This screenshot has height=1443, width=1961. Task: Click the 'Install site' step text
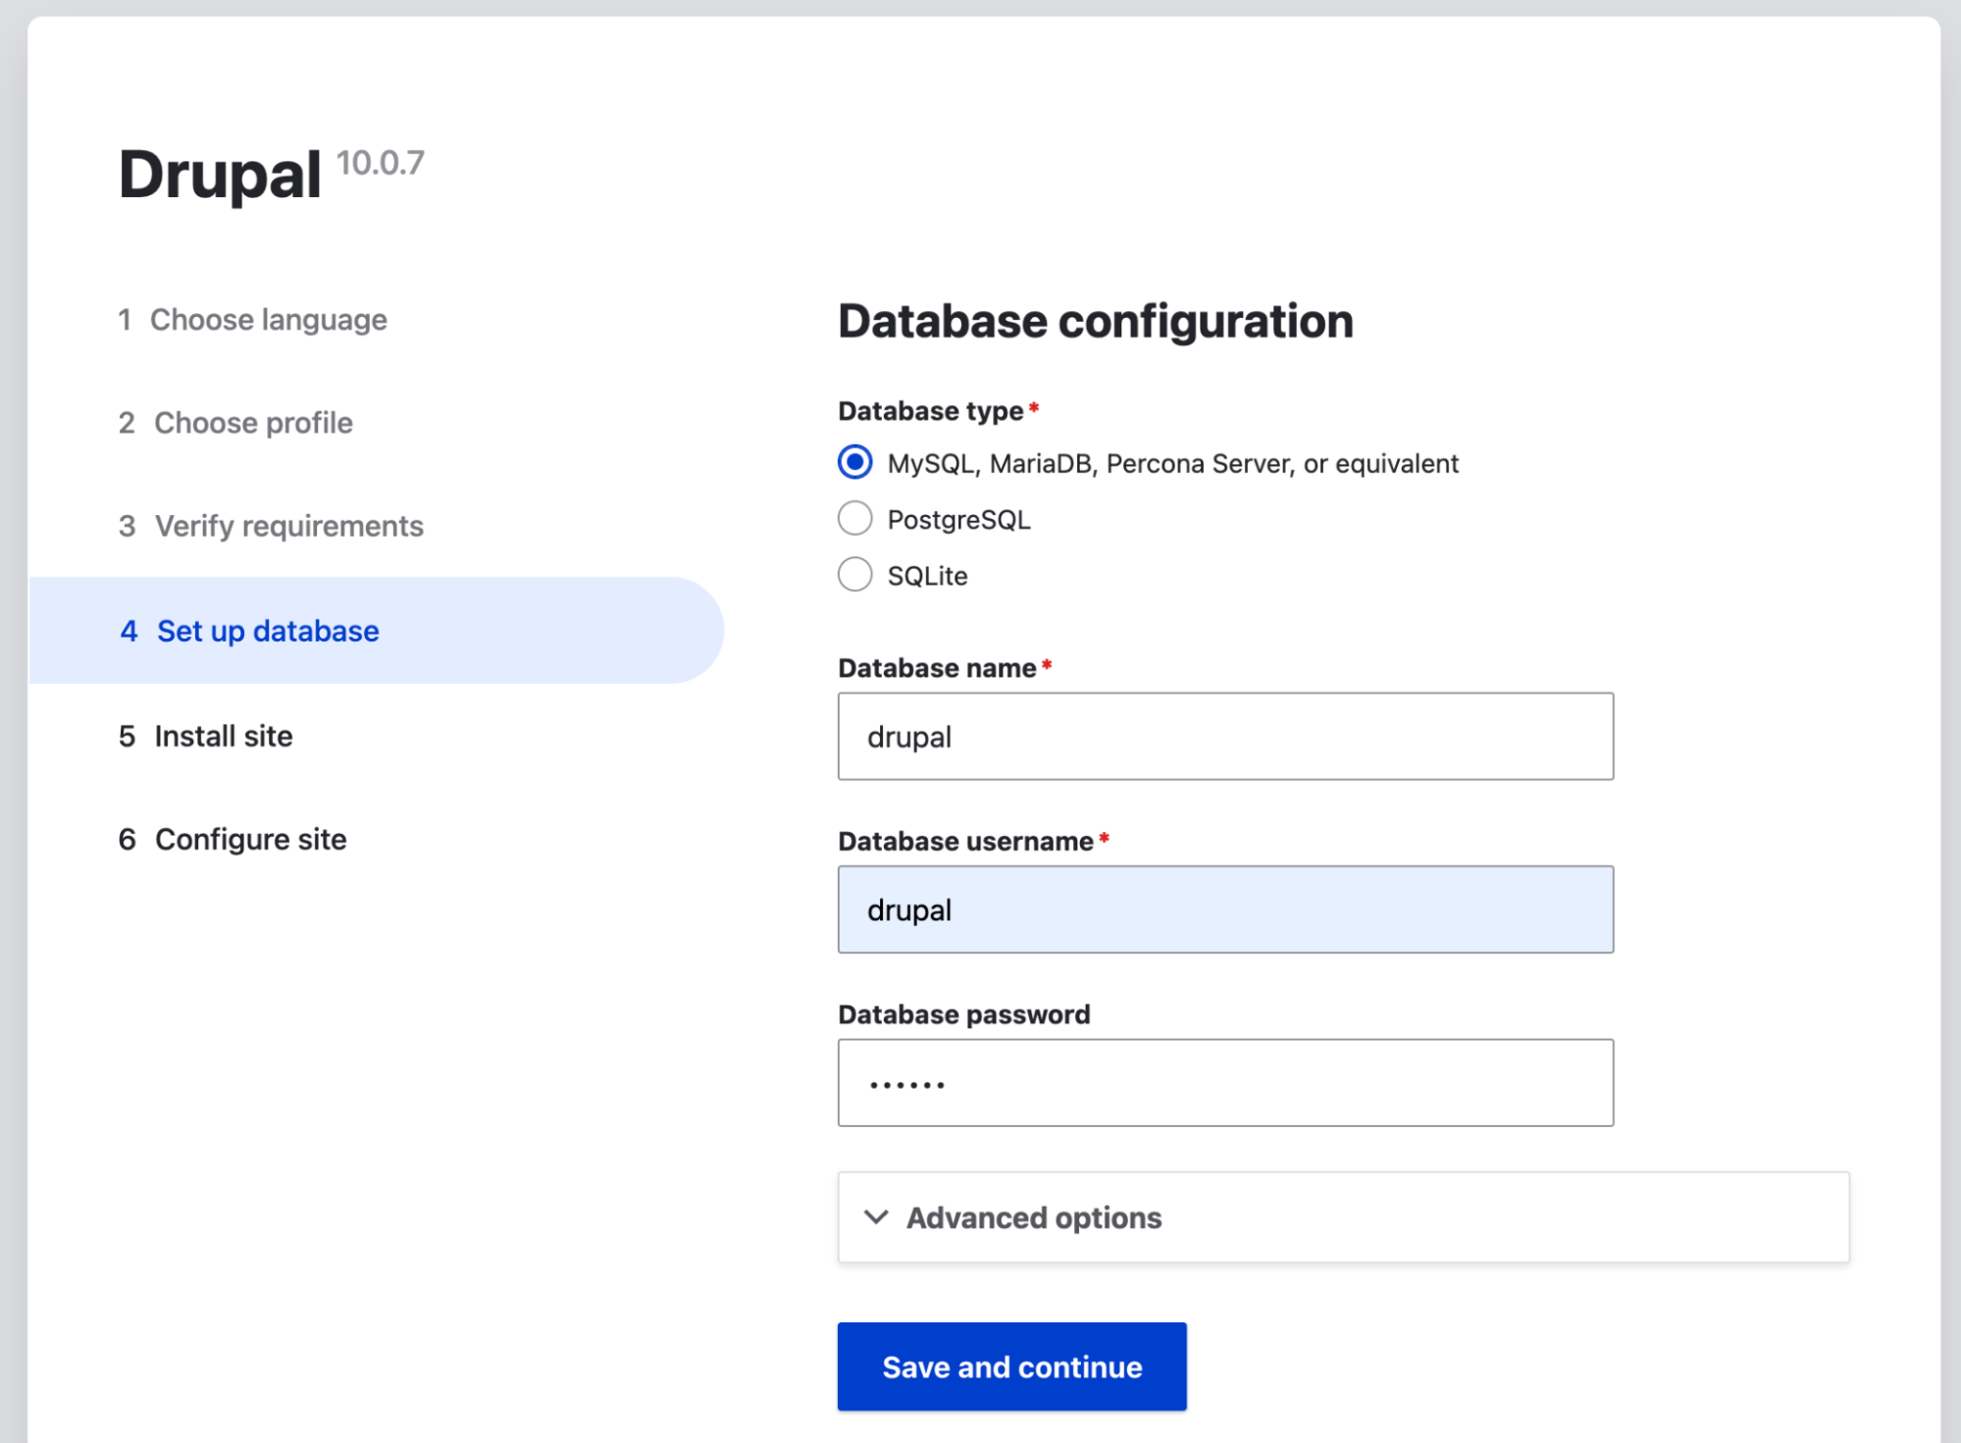(x=224, y=736)
